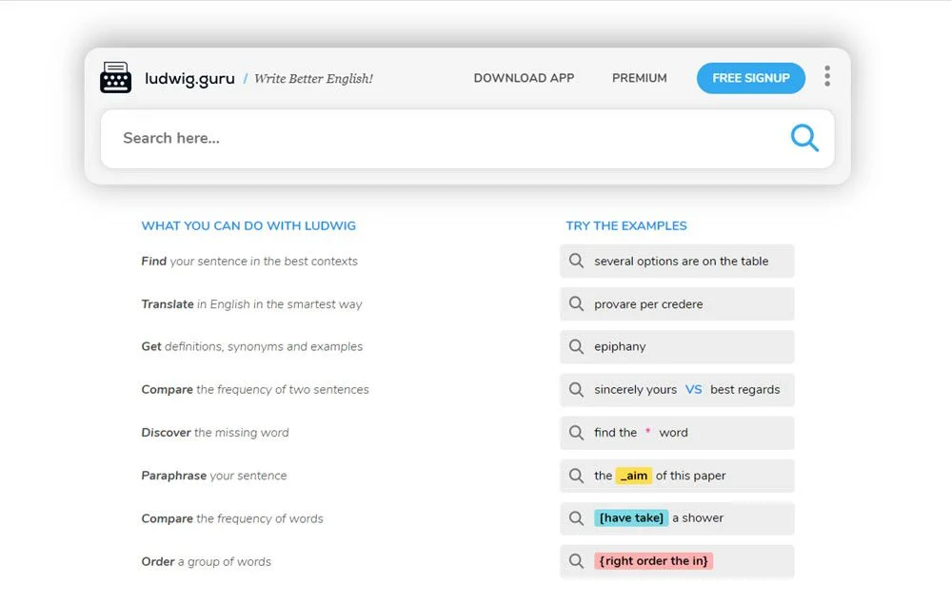Click 'TRY THE EXAMPLES' heading
The image size is (952, 604).
pyautogui.click(x=626, y=225)
